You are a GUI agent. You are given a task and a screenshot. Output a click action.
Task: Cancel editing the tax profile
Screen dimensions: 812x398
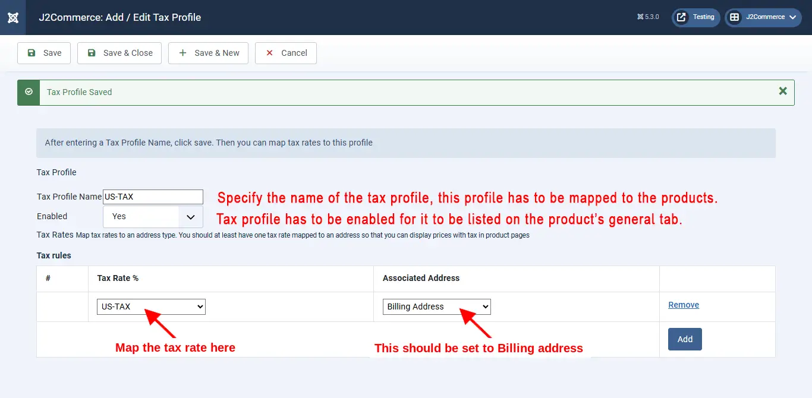(286, 53)
